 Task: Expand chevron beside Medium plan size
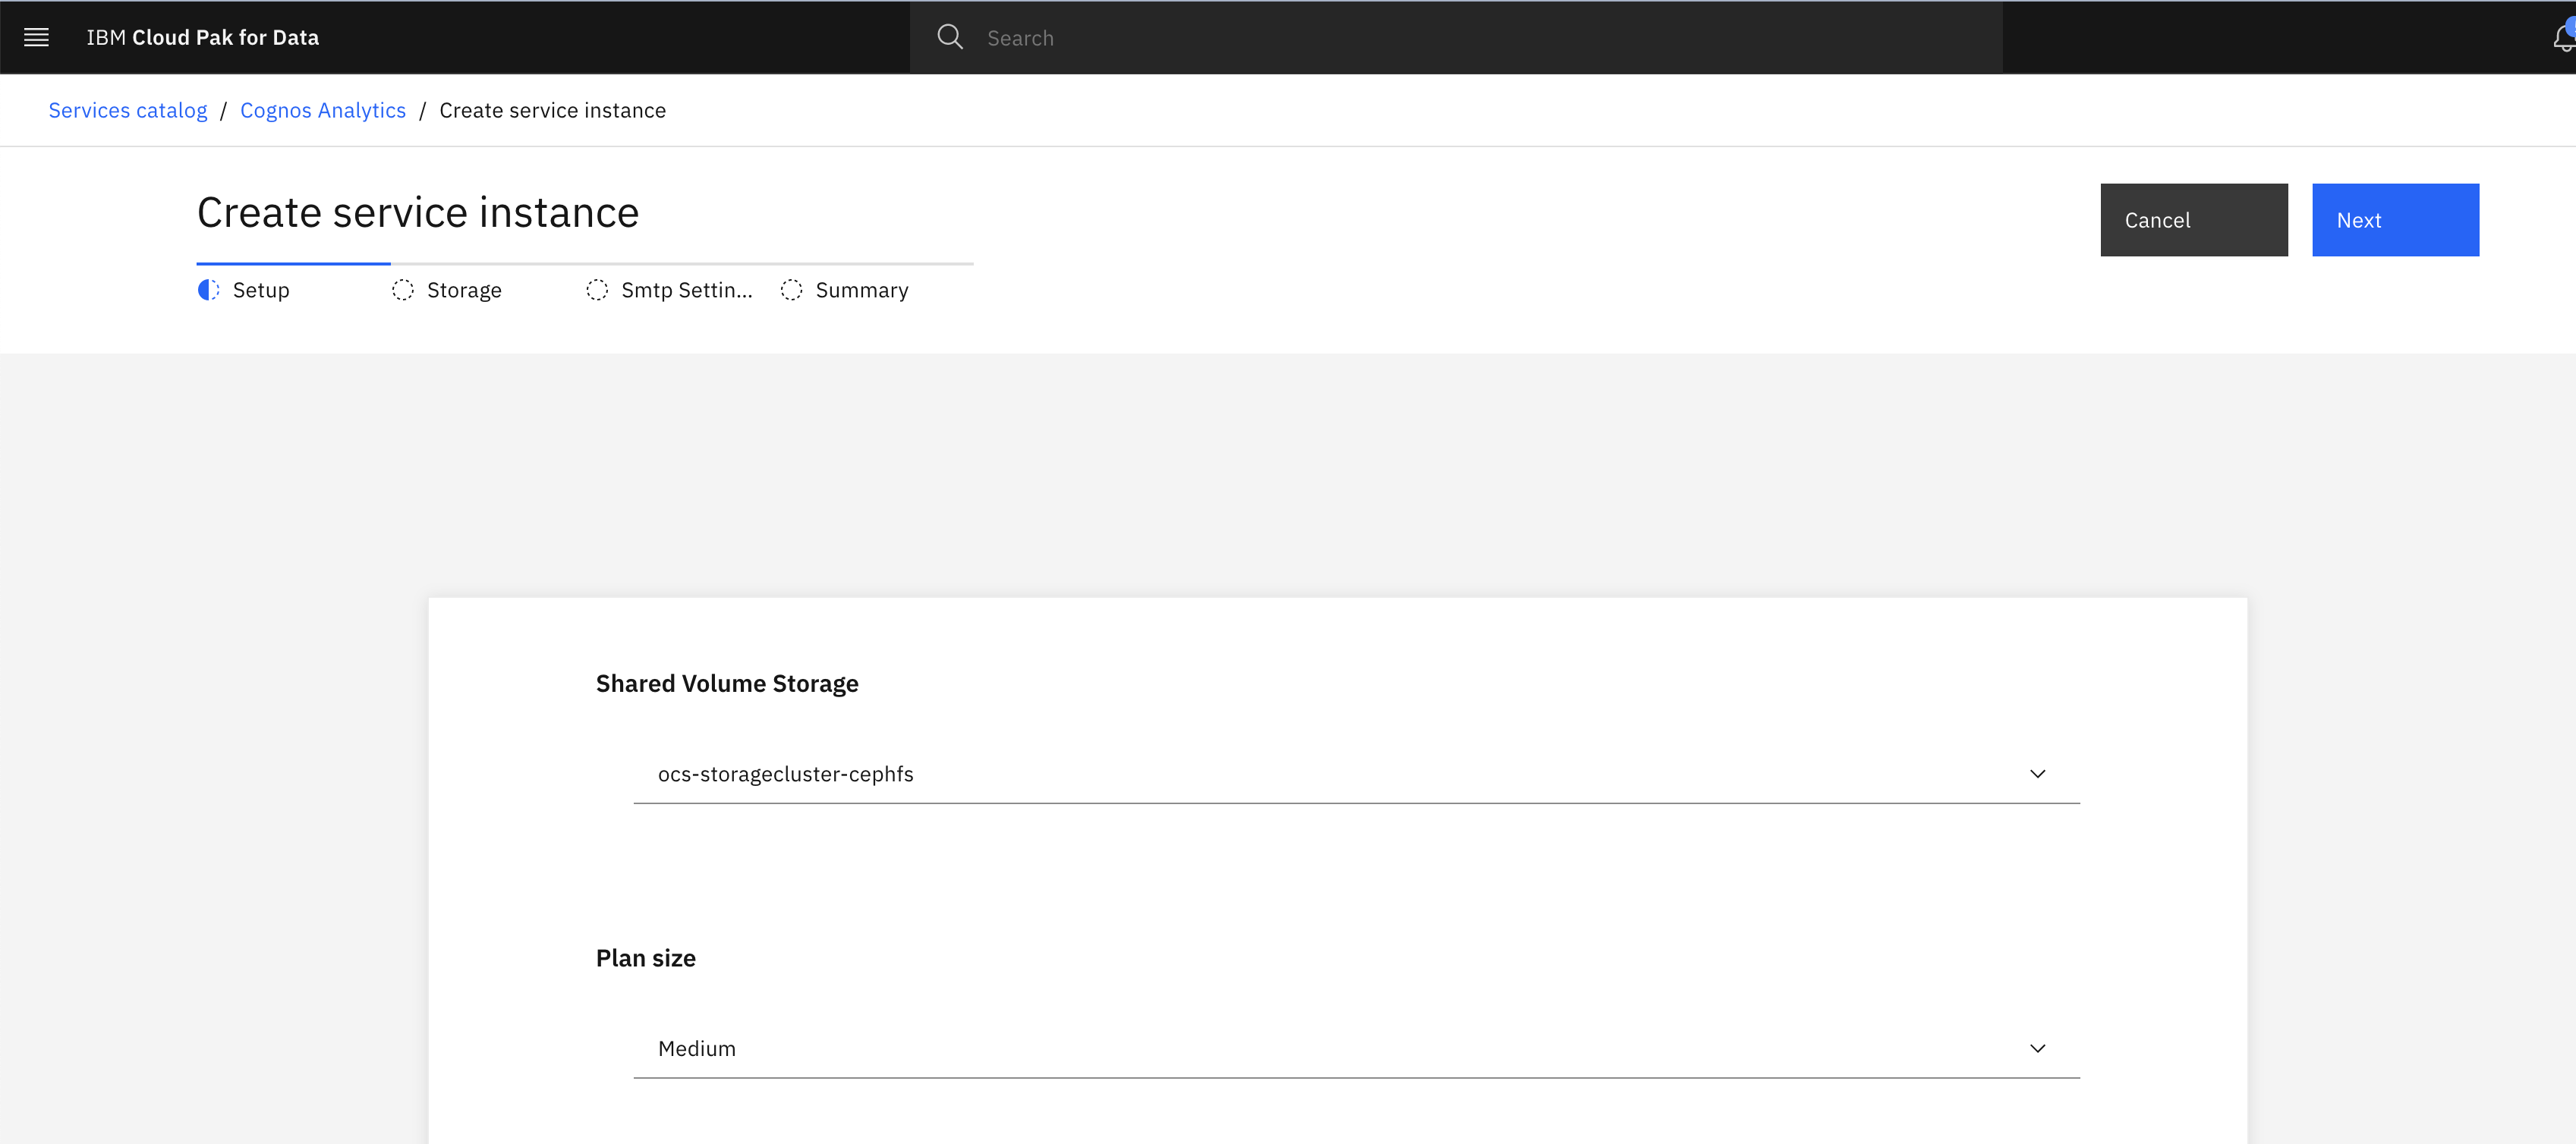2037,1048
